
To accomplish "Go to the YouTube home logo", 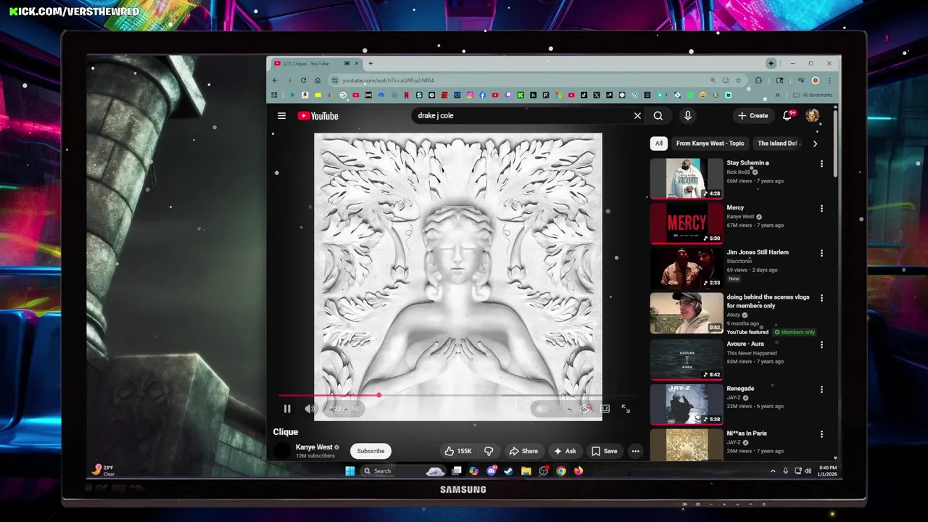I will 318,116.
